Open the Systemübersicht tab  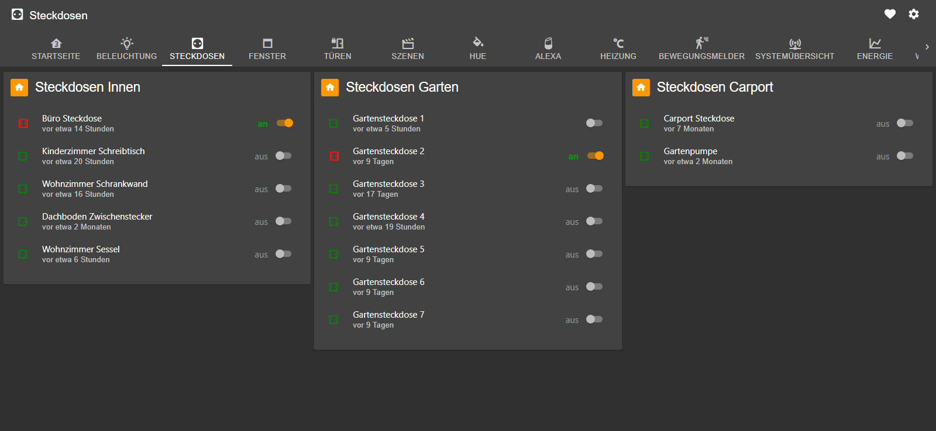point(795,49)
